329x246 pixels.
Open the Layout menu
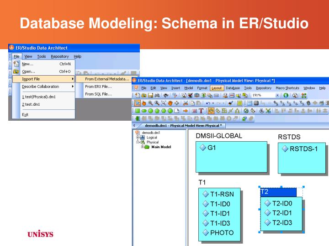click(x=217, y=88)
